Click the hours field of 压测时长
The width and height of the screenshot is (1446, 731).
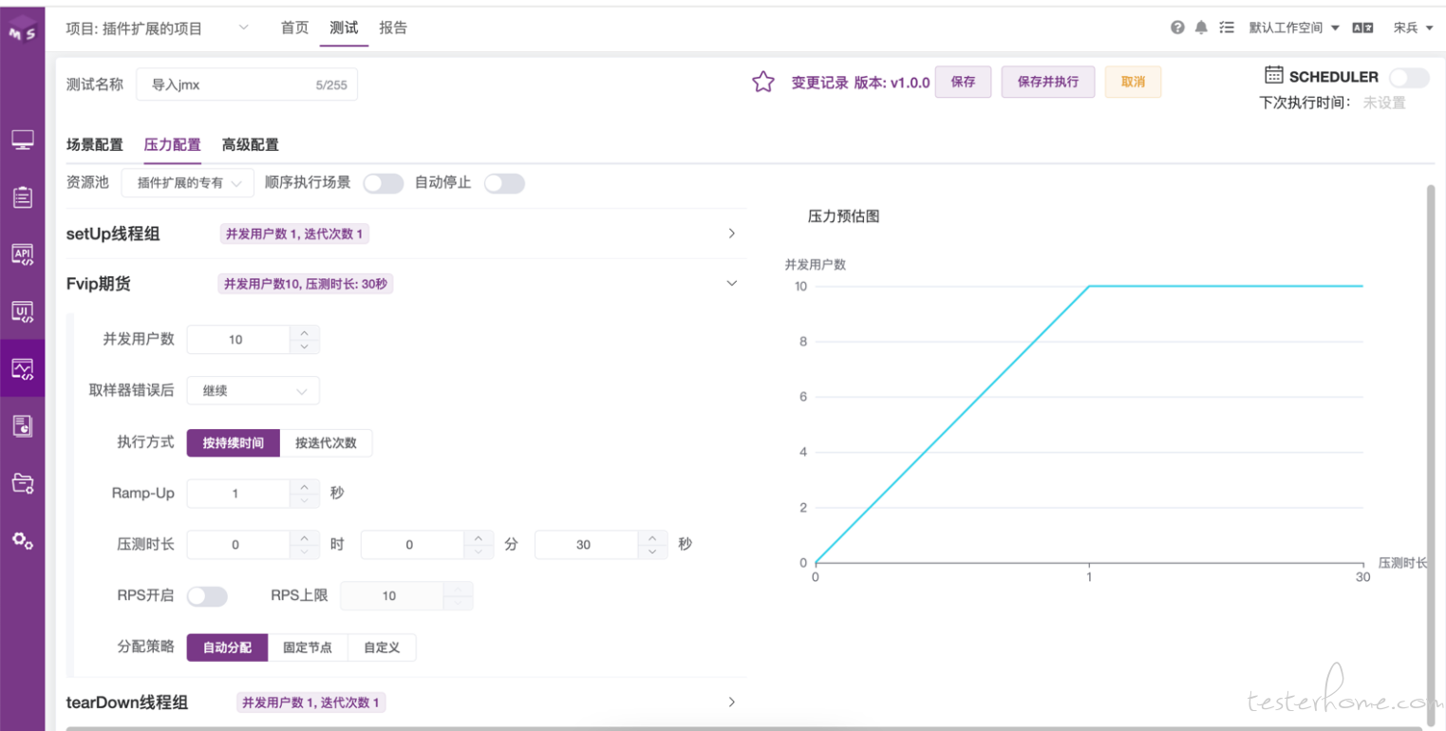238,545
